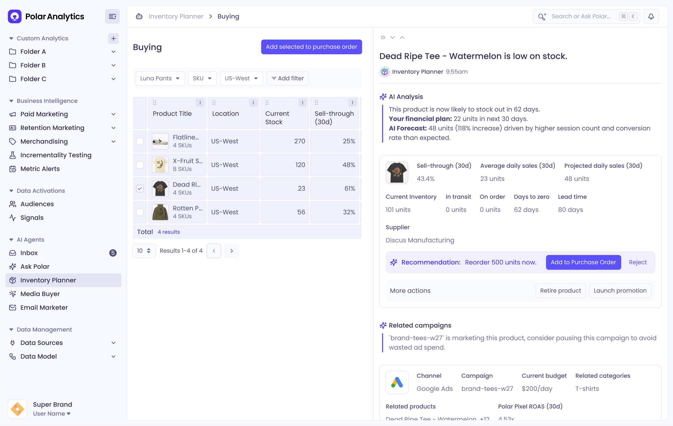Expand the Retention Marketing section

point(114,128)
